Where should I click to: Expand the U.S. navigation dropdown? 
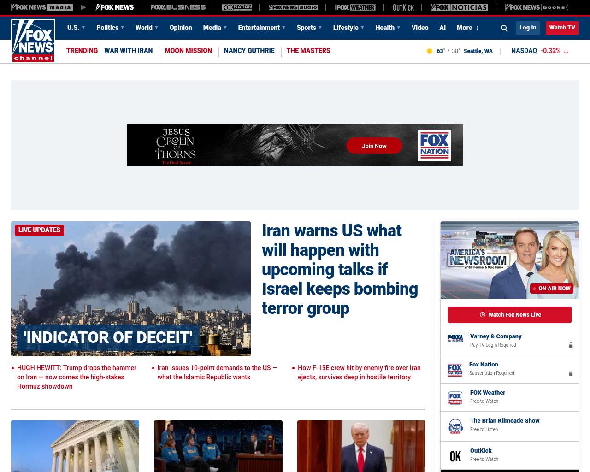[76, 28]
